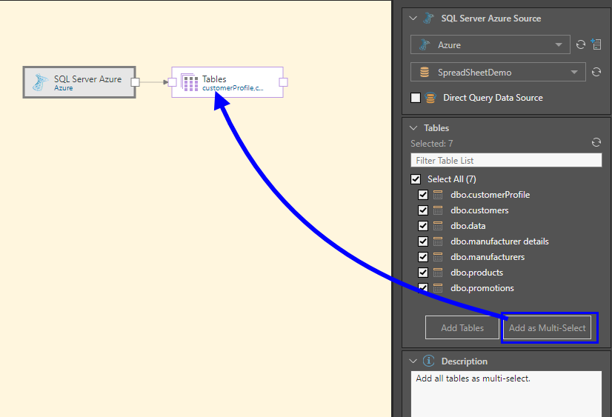Click the Add as Multi-Select button

click(x=547, y=328)
